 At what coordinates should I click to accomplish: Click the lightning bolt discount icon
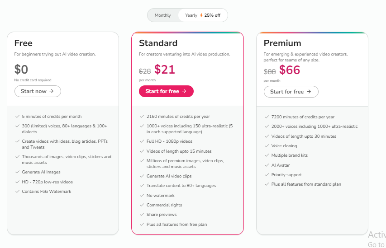click(x=201, y=15)
